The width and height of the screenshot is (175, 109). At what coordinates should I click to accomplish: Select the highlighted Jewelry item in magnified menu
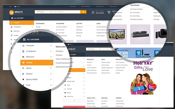(37, 62)
